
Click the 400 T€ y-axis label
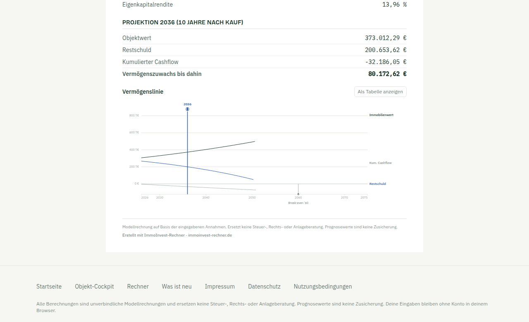pos(134,150)
